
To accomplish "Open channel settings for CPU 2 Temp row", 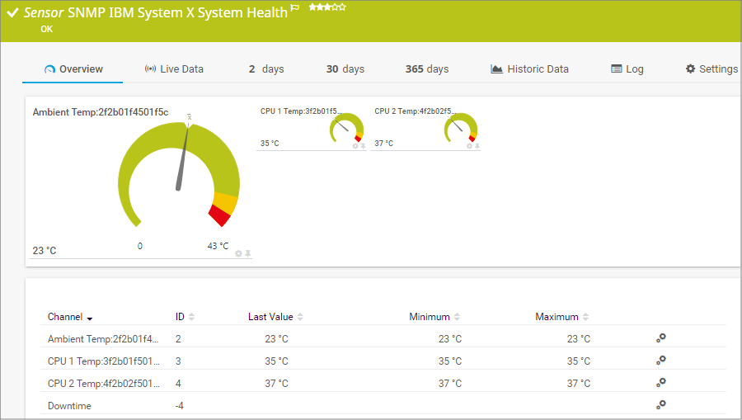I will coord(660,382).
